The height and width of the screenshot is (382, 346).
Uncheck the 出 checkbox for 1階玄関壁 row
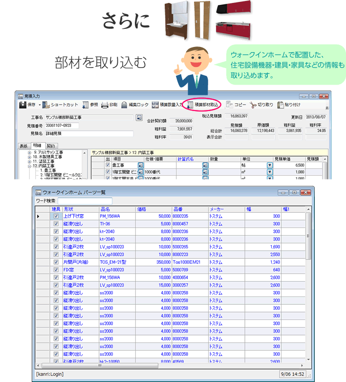click(x=108, y=172)
